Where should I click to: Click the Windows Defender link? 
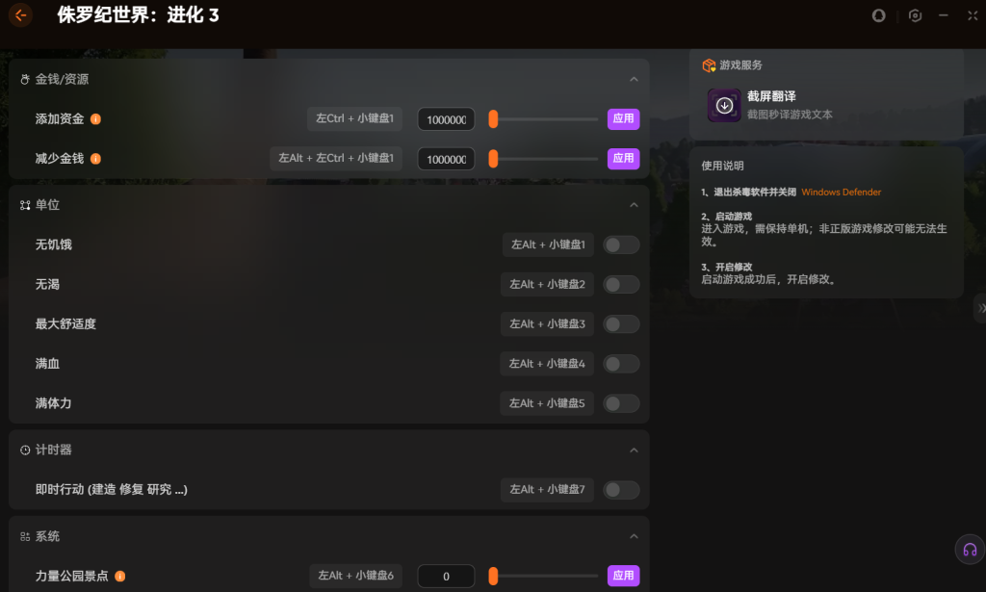(841, 193)
